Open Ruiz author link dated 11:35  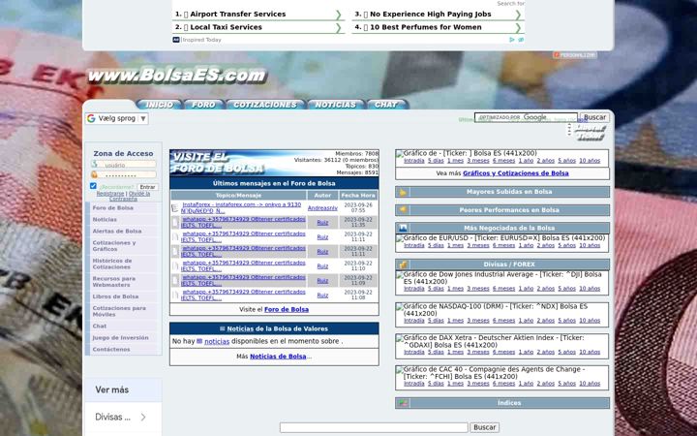point(322,223)
